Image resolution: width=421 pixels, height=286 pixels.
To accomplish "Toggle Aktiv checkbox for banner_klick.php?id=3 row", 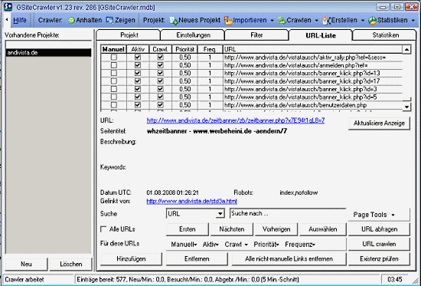I will 138,89.
